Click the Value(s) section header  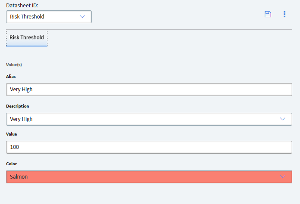(x=14, y=65)
